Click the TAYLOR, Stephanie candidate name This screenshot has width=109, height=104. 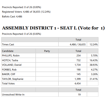[13, 79]
